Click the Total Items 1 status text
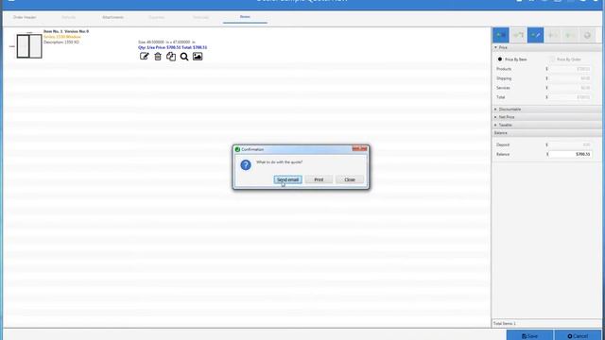 [504, 324]
